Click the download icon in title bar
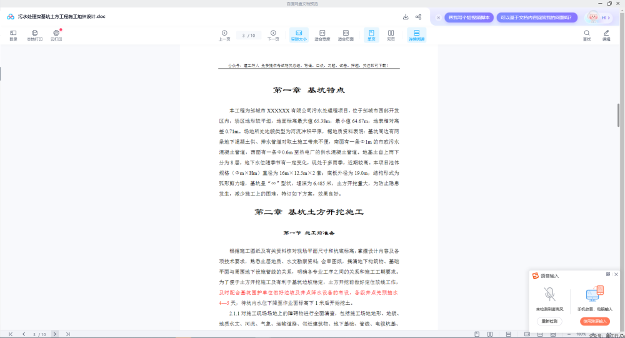 (406, 17)
